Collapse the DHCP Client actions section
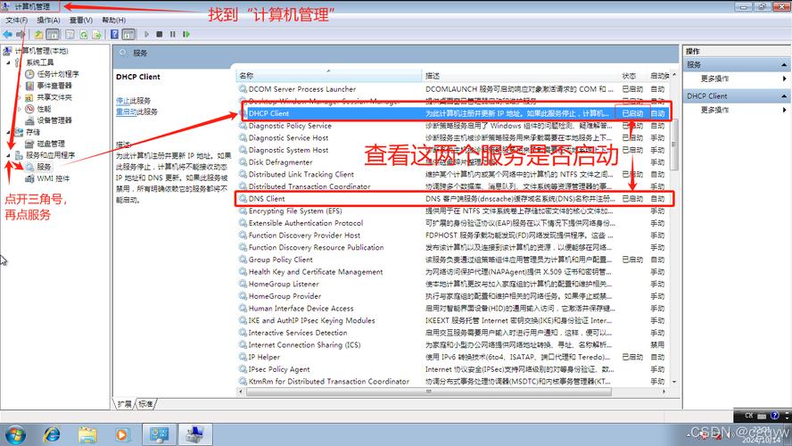 point(784,96)
